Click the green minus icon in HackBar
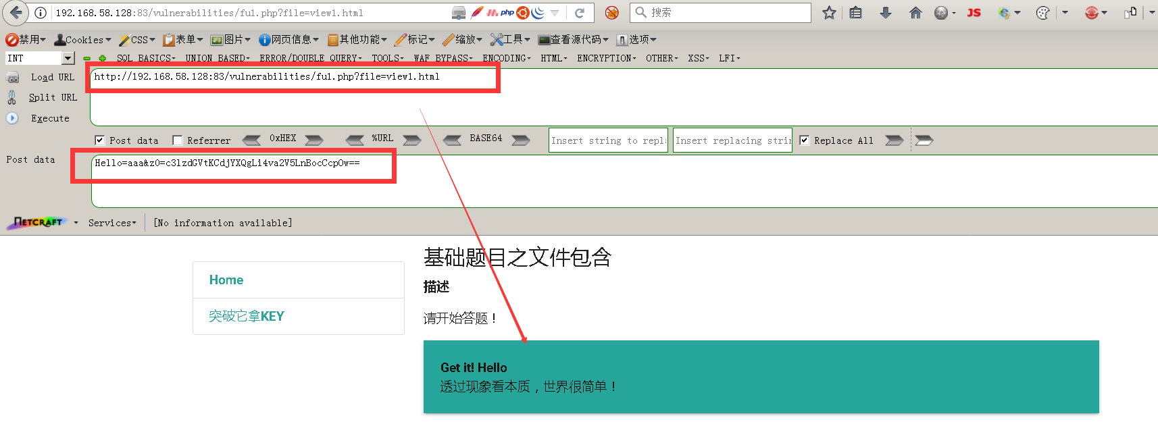The image size is (1158, 447). click(87, 59)
